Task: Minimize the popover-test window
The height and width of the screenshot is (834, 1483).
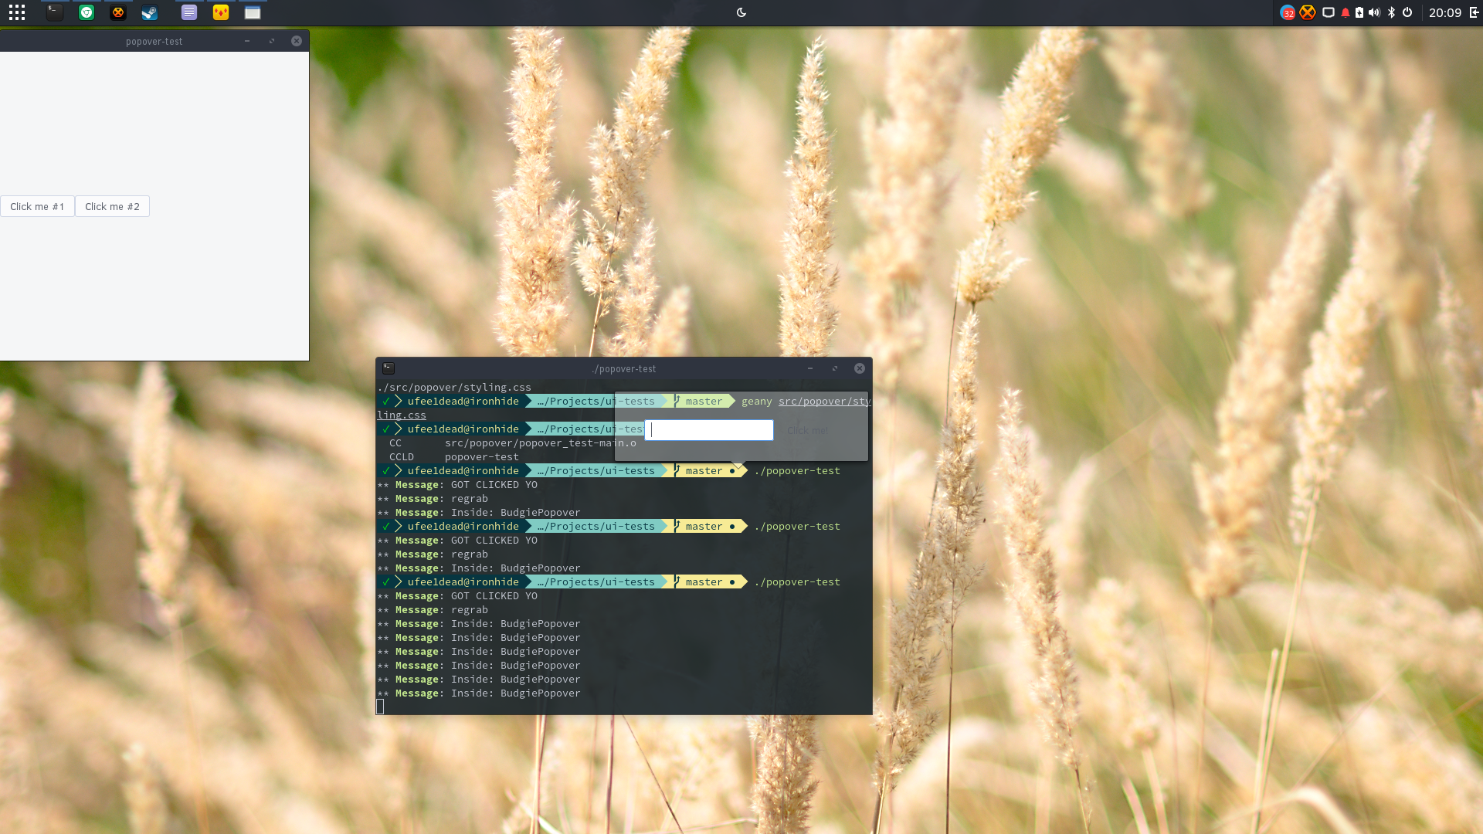Action: (x=247, y=41)
